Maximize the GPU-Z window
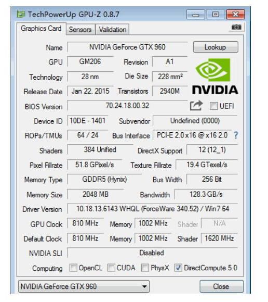 (x=216, y=15)
